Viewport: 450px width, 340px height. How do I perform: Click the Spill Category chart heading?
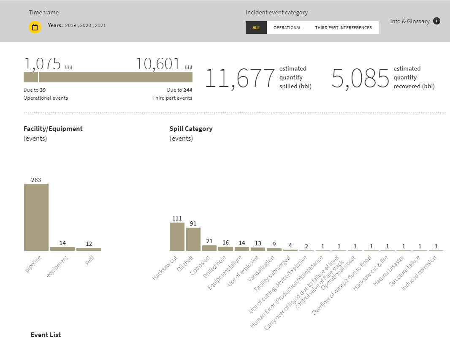click(191, 129)
